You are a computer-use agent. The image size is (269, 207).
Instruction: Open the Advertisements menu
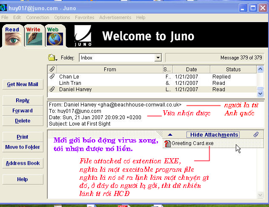(115, 17)
